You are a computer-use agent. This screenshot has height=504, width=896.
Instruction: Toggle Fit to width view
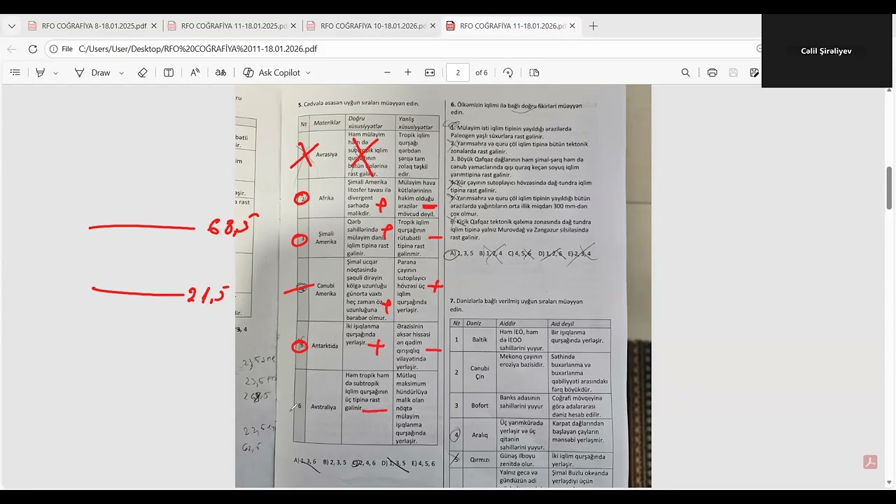point(430,73)
